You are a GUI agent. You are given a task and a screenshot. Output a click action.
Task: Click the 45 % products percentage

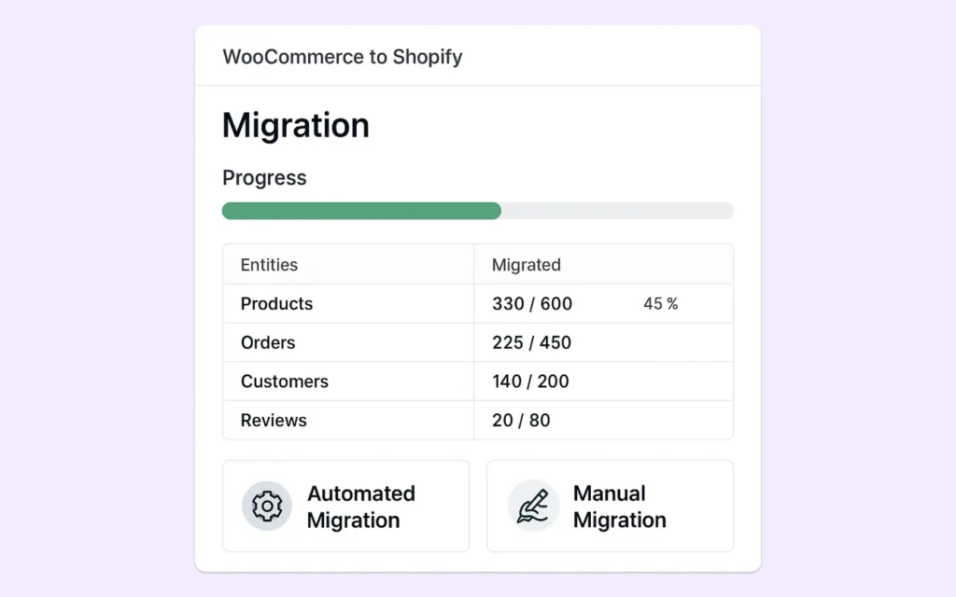click(x=661, y=303)
